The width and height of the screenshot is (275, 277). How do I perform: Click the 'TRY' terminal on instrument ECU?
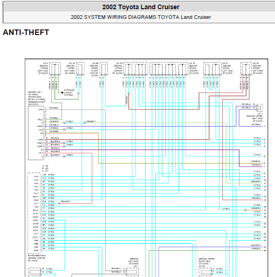36,190
